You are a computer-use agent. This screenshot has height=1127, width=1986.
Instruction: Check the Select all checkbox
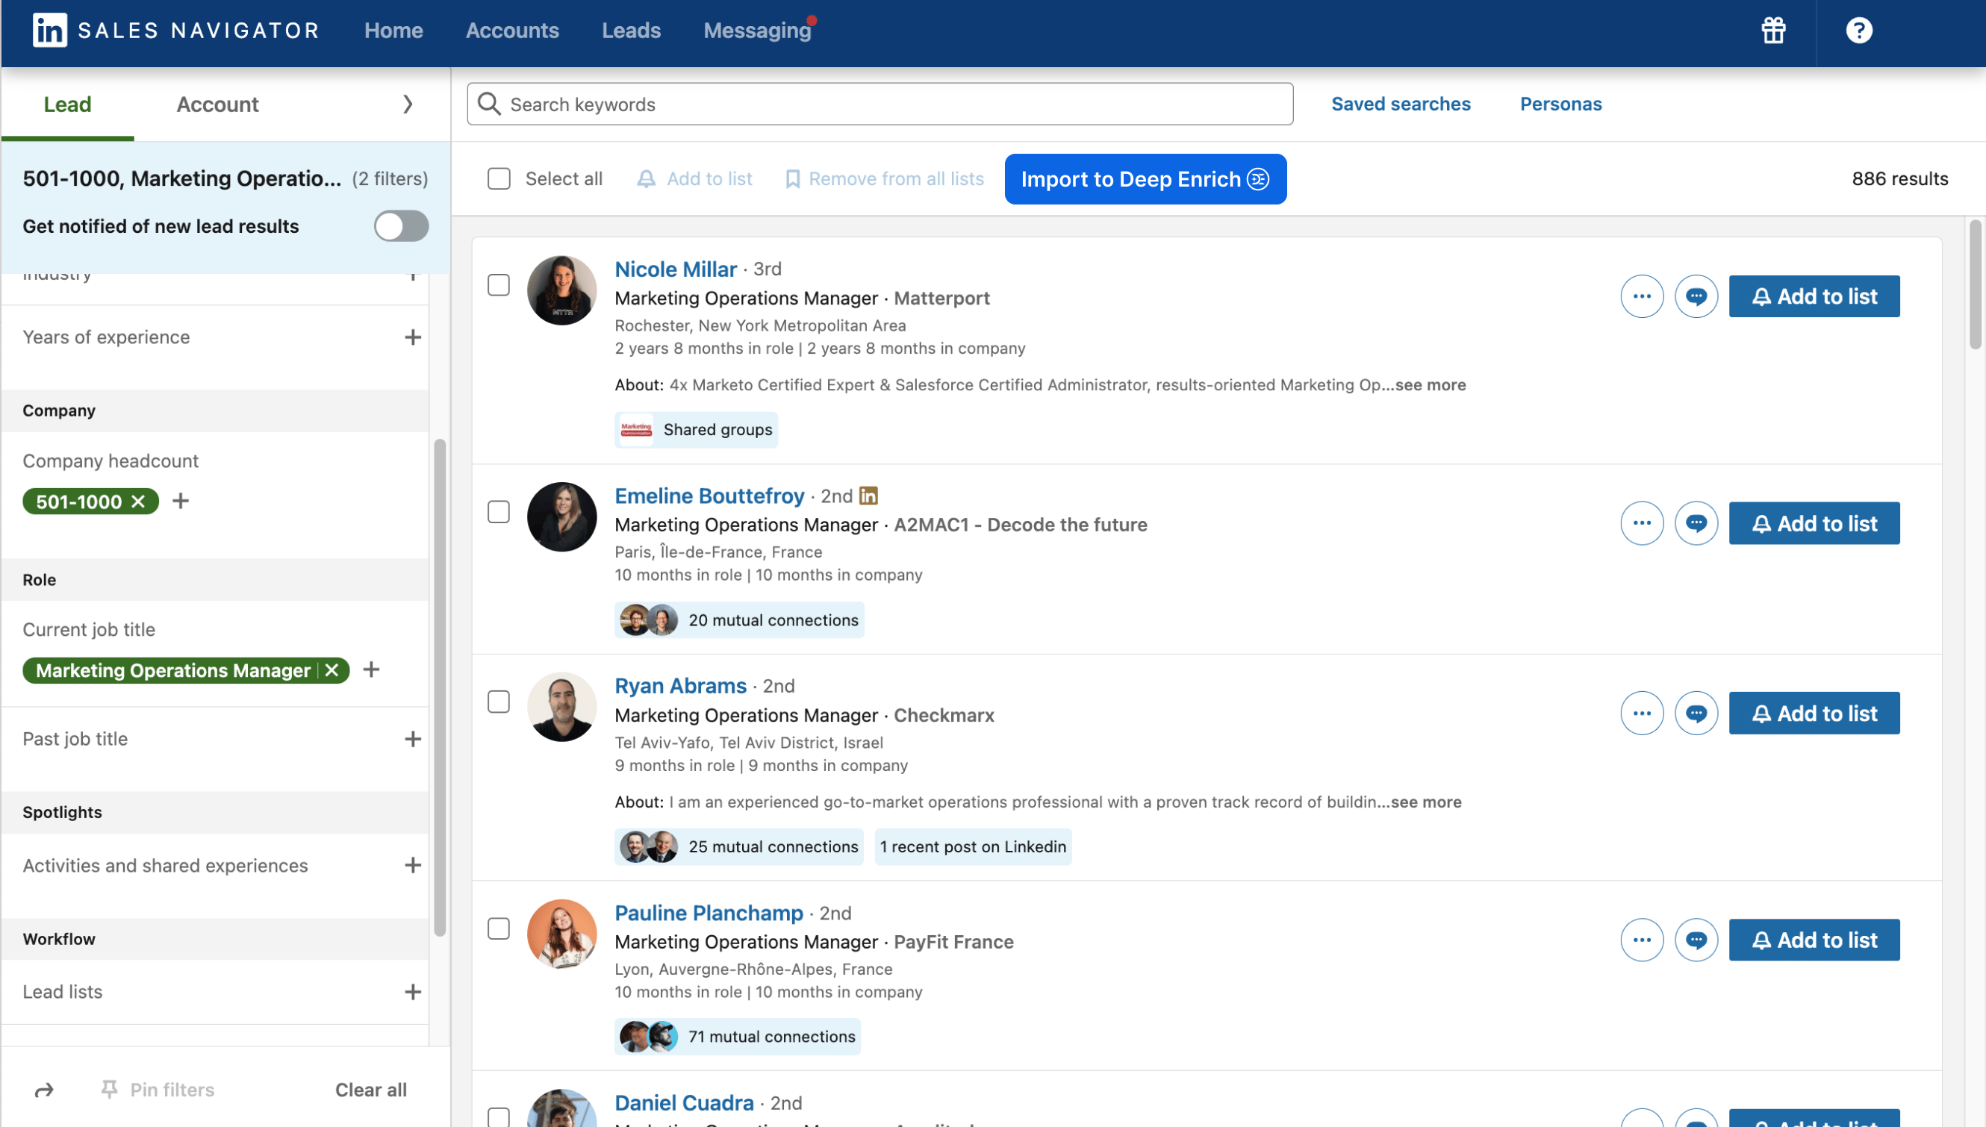(499, 179)
